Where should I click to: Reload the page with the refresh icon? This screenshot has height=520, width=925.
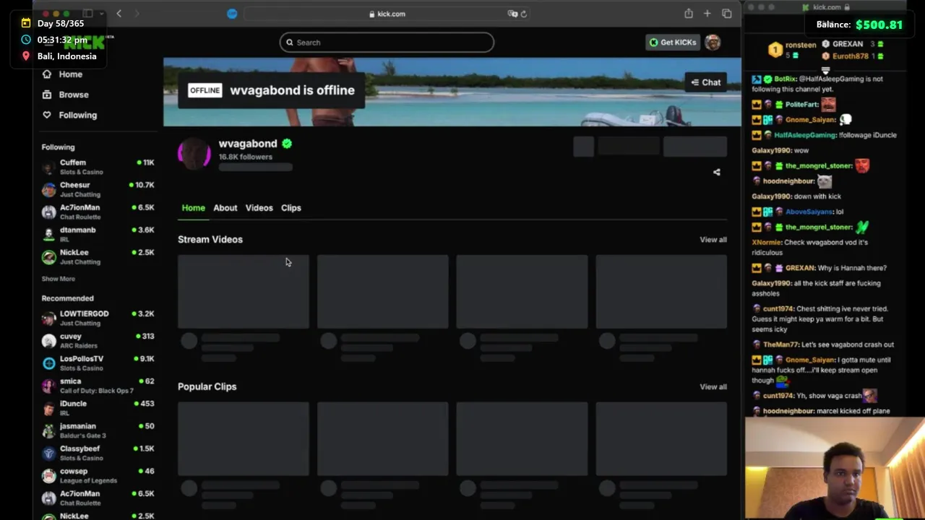[524, 14]
